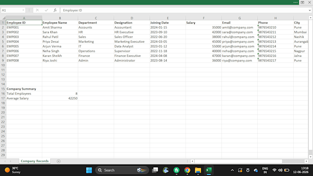The height and width of the screenshot is (176, 313).
Task: Select column G header
Action: [239, 18]
